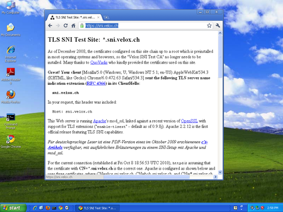Maximize the Chrome window
This screenshot has height=212, width=283.
tap(208, 12)
